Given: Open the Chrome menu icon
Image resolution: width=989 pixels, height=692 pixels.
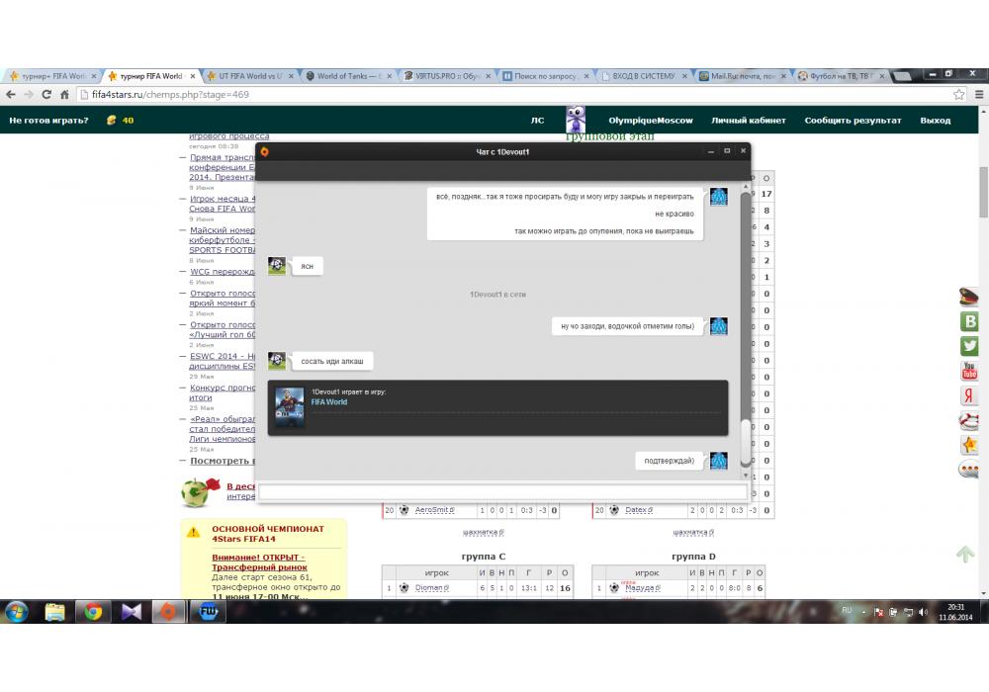Looking at the screenshot, I should click(979, 95).
